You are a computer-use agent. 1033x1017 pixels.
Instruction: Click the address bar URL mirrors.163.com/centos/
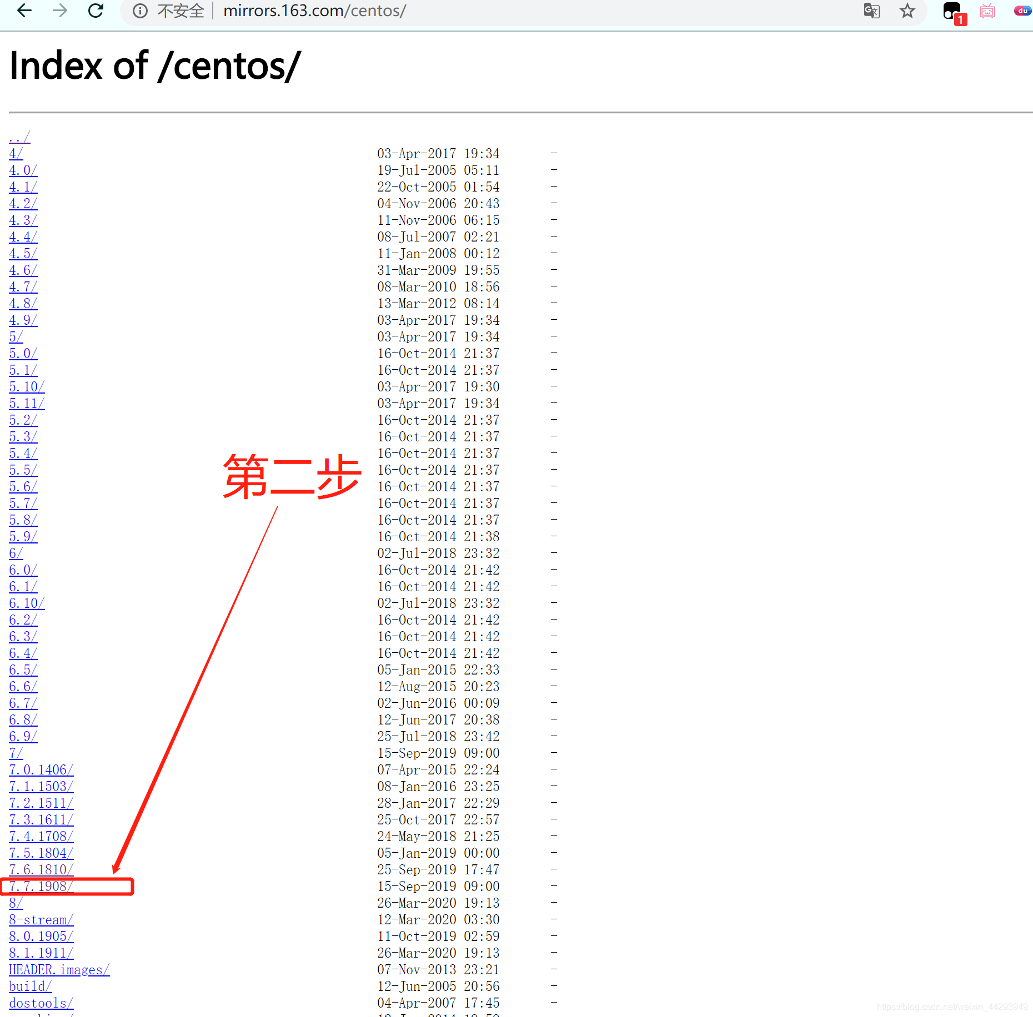pyautogui.click(x=314, y=11)
